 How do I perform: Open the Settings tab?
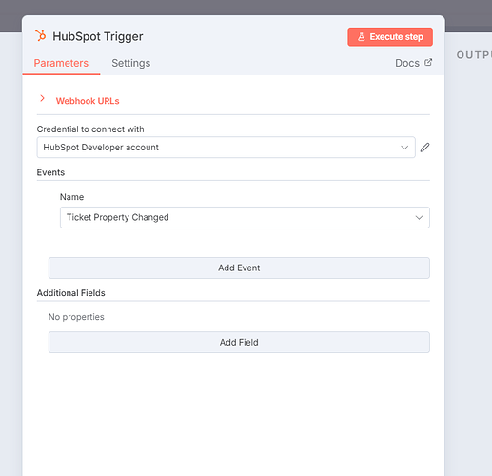pyautogui.click(x=131, y=63)
